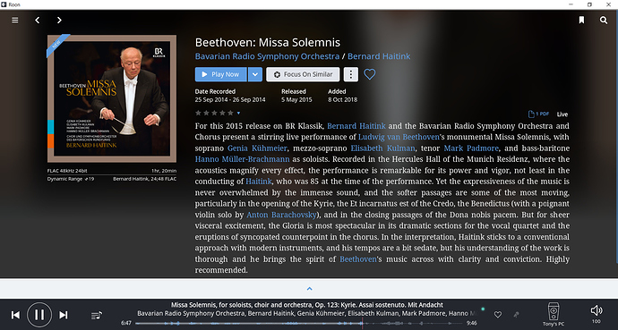Favorite the album with the heart icon
Image resolution: width=618 pixels, height=330 pixels.
(x=369, y=74)
